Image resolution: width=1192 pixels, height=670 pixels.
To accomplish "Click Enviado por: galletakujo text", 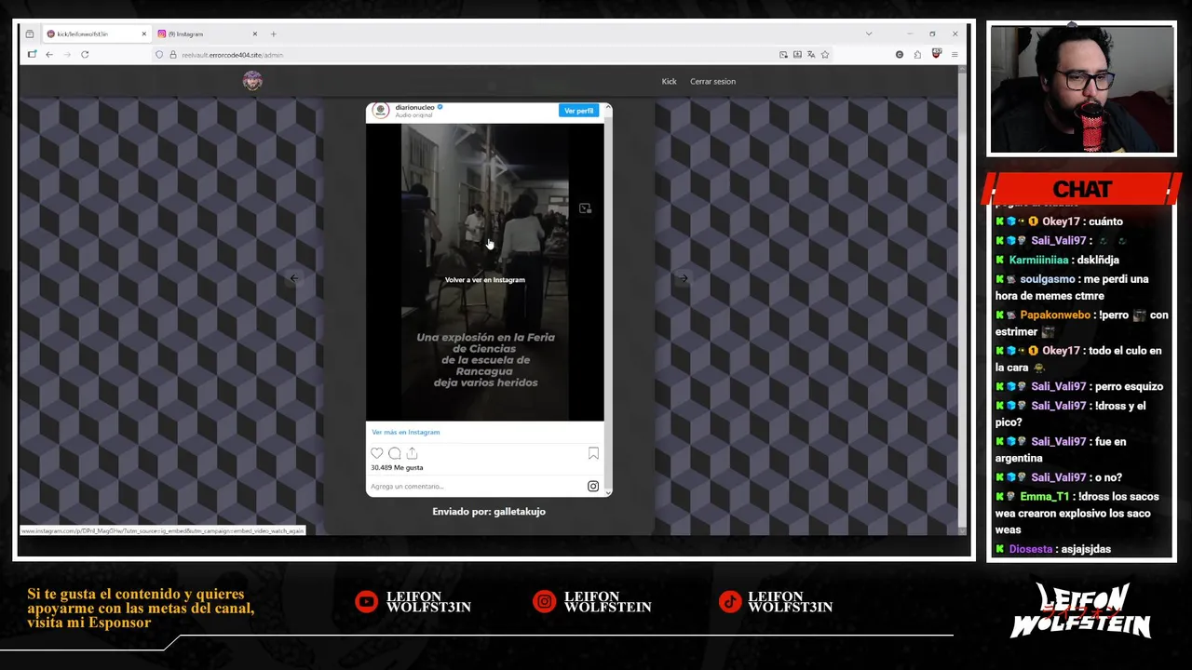I will click(489, 511).
